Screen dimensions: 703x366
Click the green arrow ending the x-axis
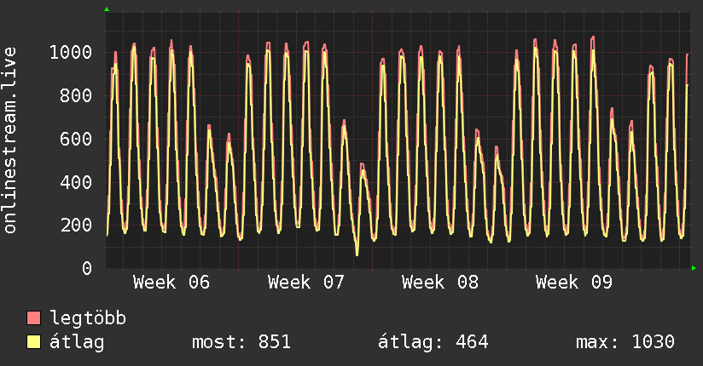click(694, 269)
